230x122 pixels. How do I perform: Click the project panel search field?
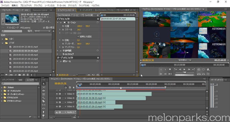coord(12,31)
